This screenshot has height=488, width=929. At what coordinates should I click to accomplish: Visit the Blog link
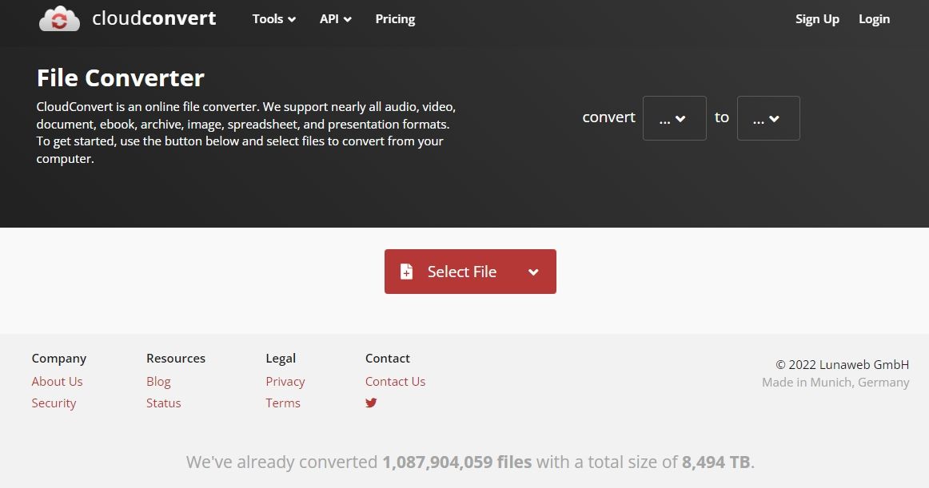(158, 382)
